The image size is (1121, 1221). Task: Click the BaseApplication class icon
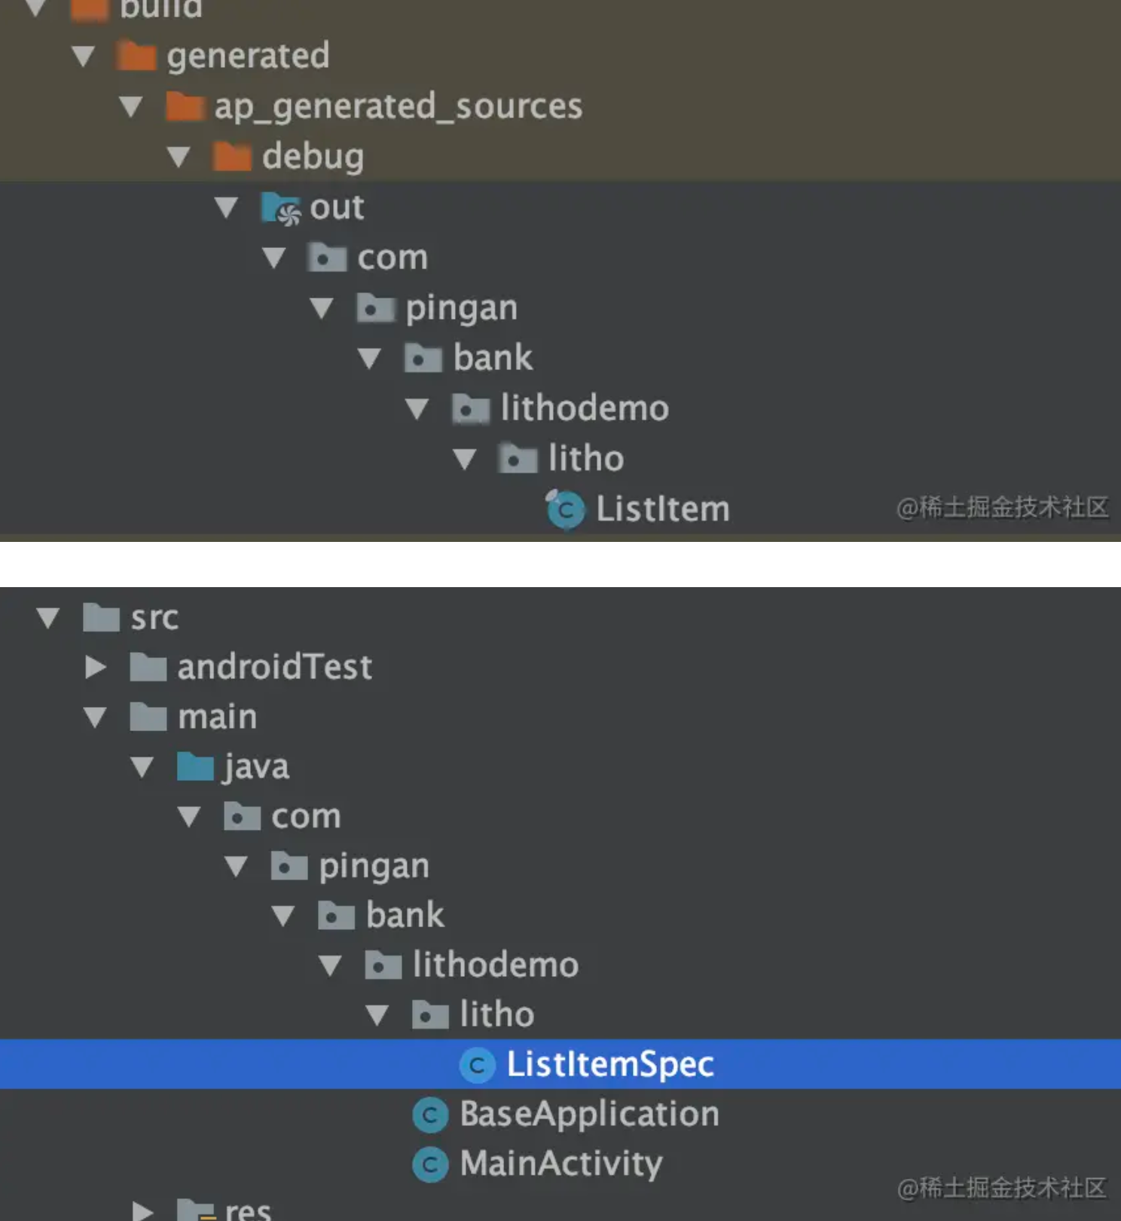[x=430, y=1115]
